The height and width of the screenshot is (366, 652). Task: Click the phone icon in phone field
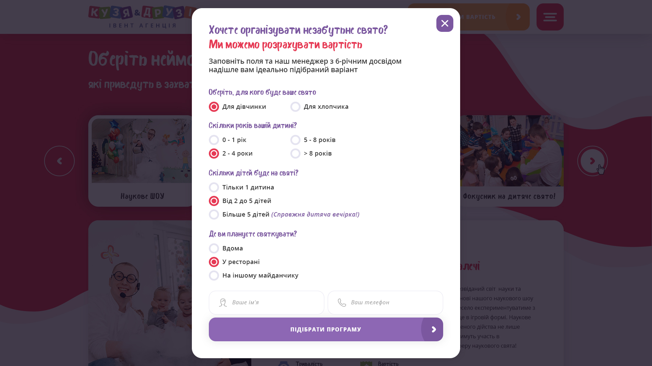point(342,303)
